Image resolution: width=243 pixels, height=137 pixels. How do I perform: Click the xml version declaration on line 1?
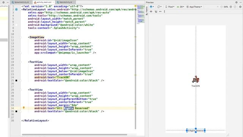pos(52,6)
